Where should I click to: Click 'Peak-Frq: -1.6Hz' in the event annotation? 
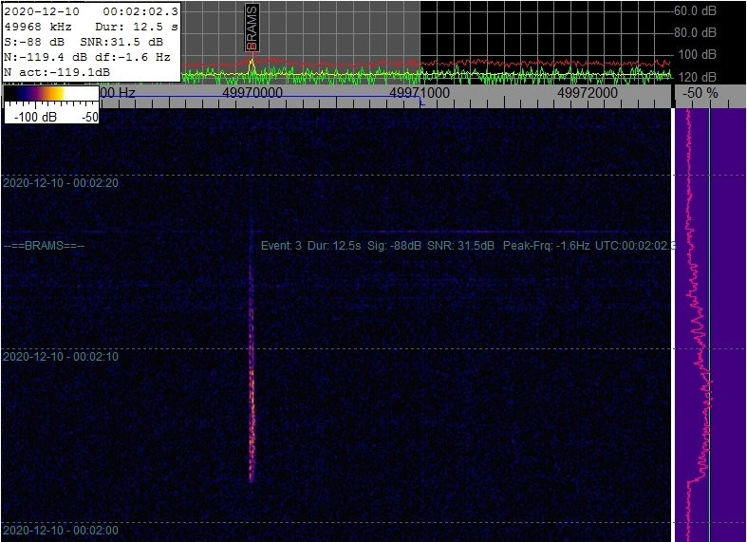pyautogui.click(x=546, y=246)
